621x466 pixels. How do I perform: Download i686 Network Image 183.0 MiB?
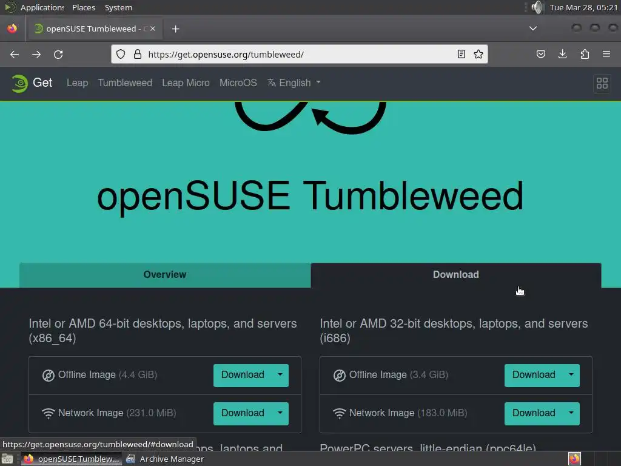[x=534, y=413]
